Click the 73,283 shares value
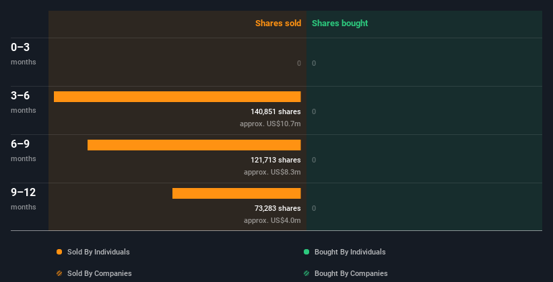This screenshot has width=553, height=282. click(x=278, y=209)
